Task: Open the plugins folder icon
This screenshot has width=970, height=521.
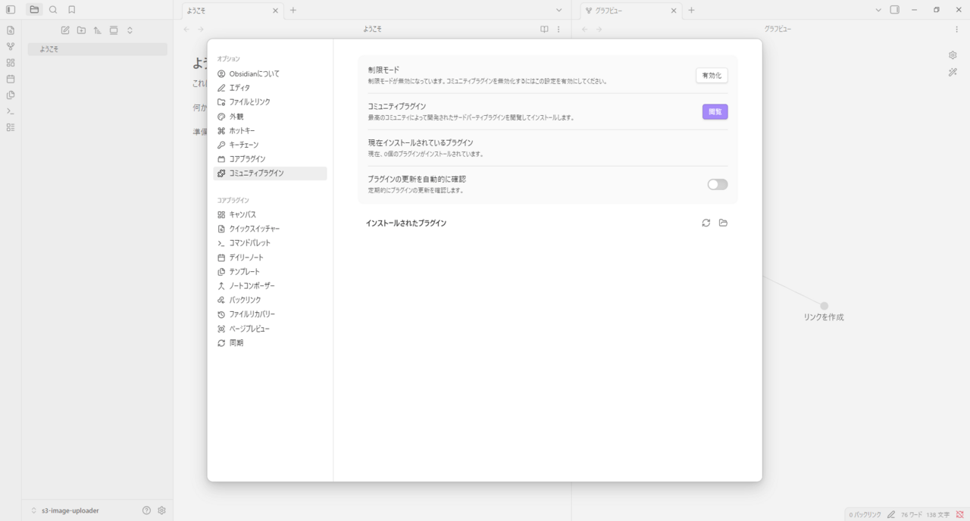Action: (723, 223)
